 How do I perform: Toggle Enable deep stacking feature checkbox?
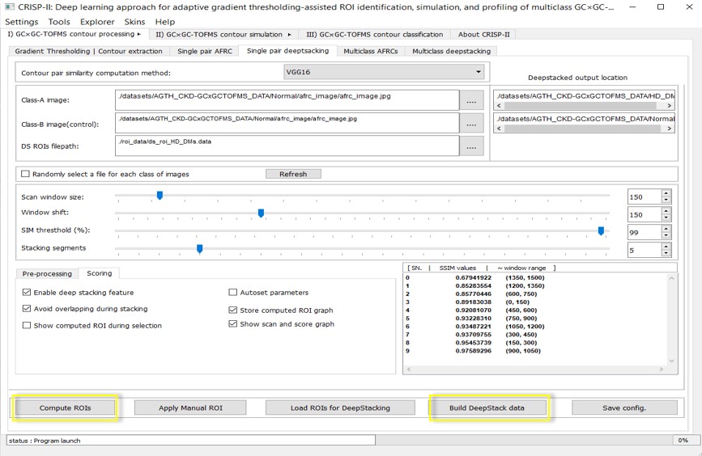click(x=27, y=293)
